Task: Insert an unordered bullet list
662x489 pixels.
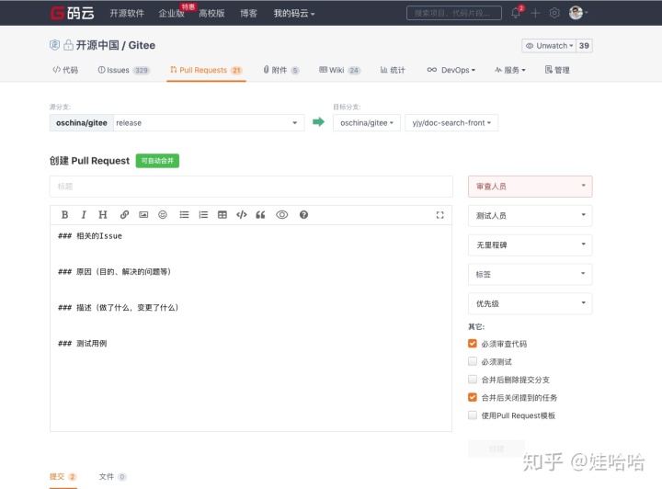Action: pos(184,215)
